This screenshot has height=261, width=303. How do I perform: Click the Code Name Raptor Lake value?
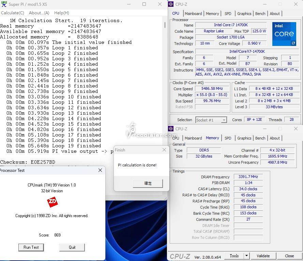(214, 31)
